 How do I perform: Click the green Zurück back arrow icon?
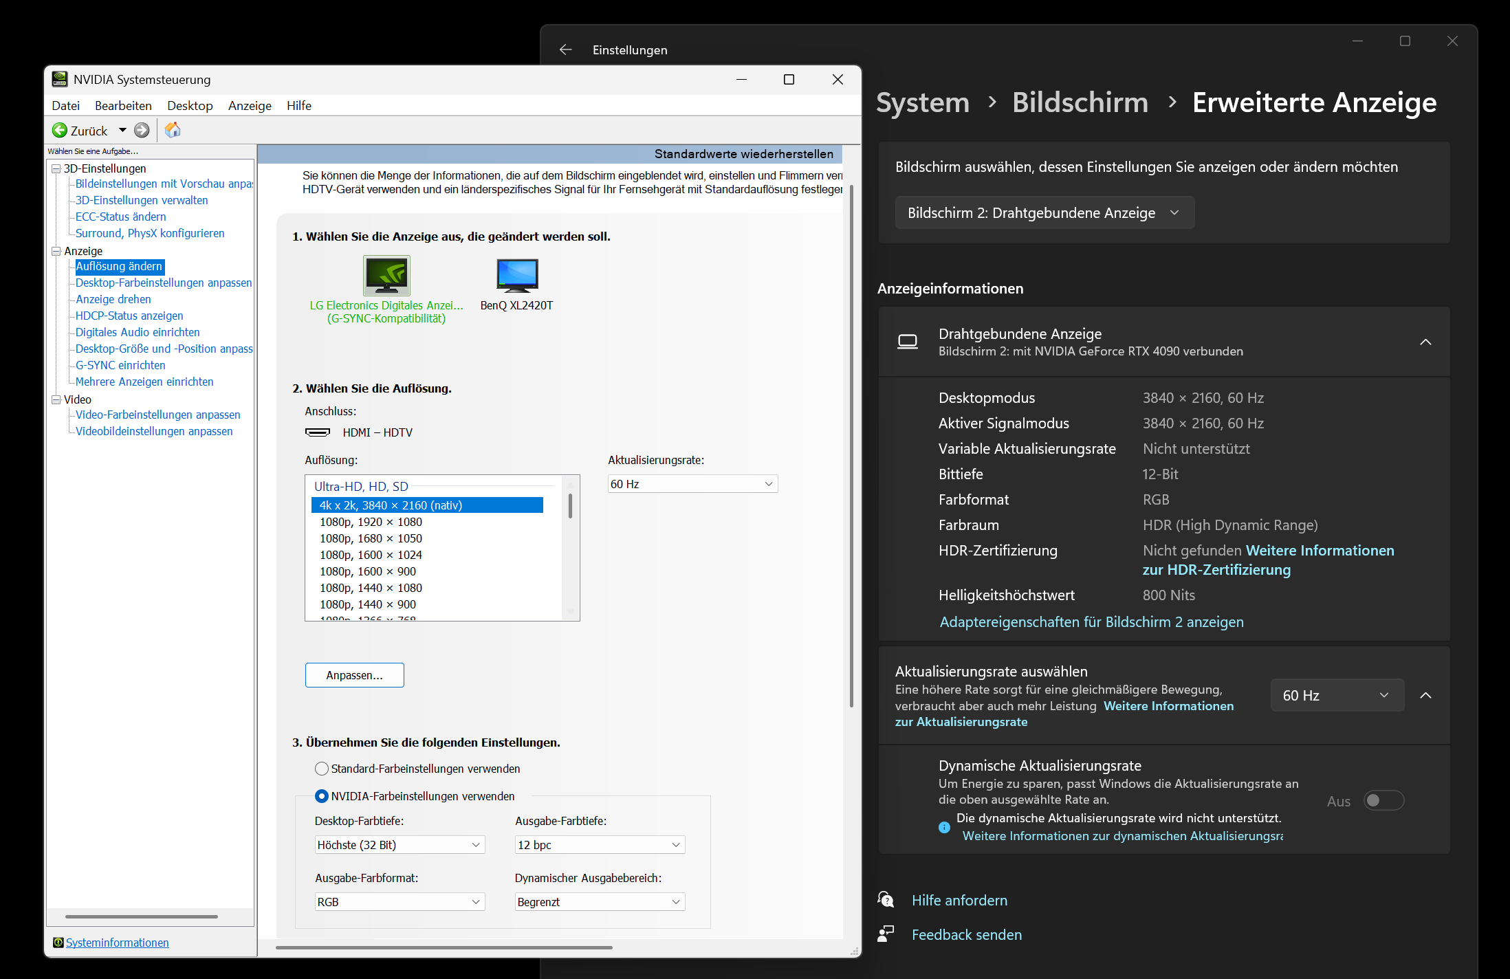60,130
